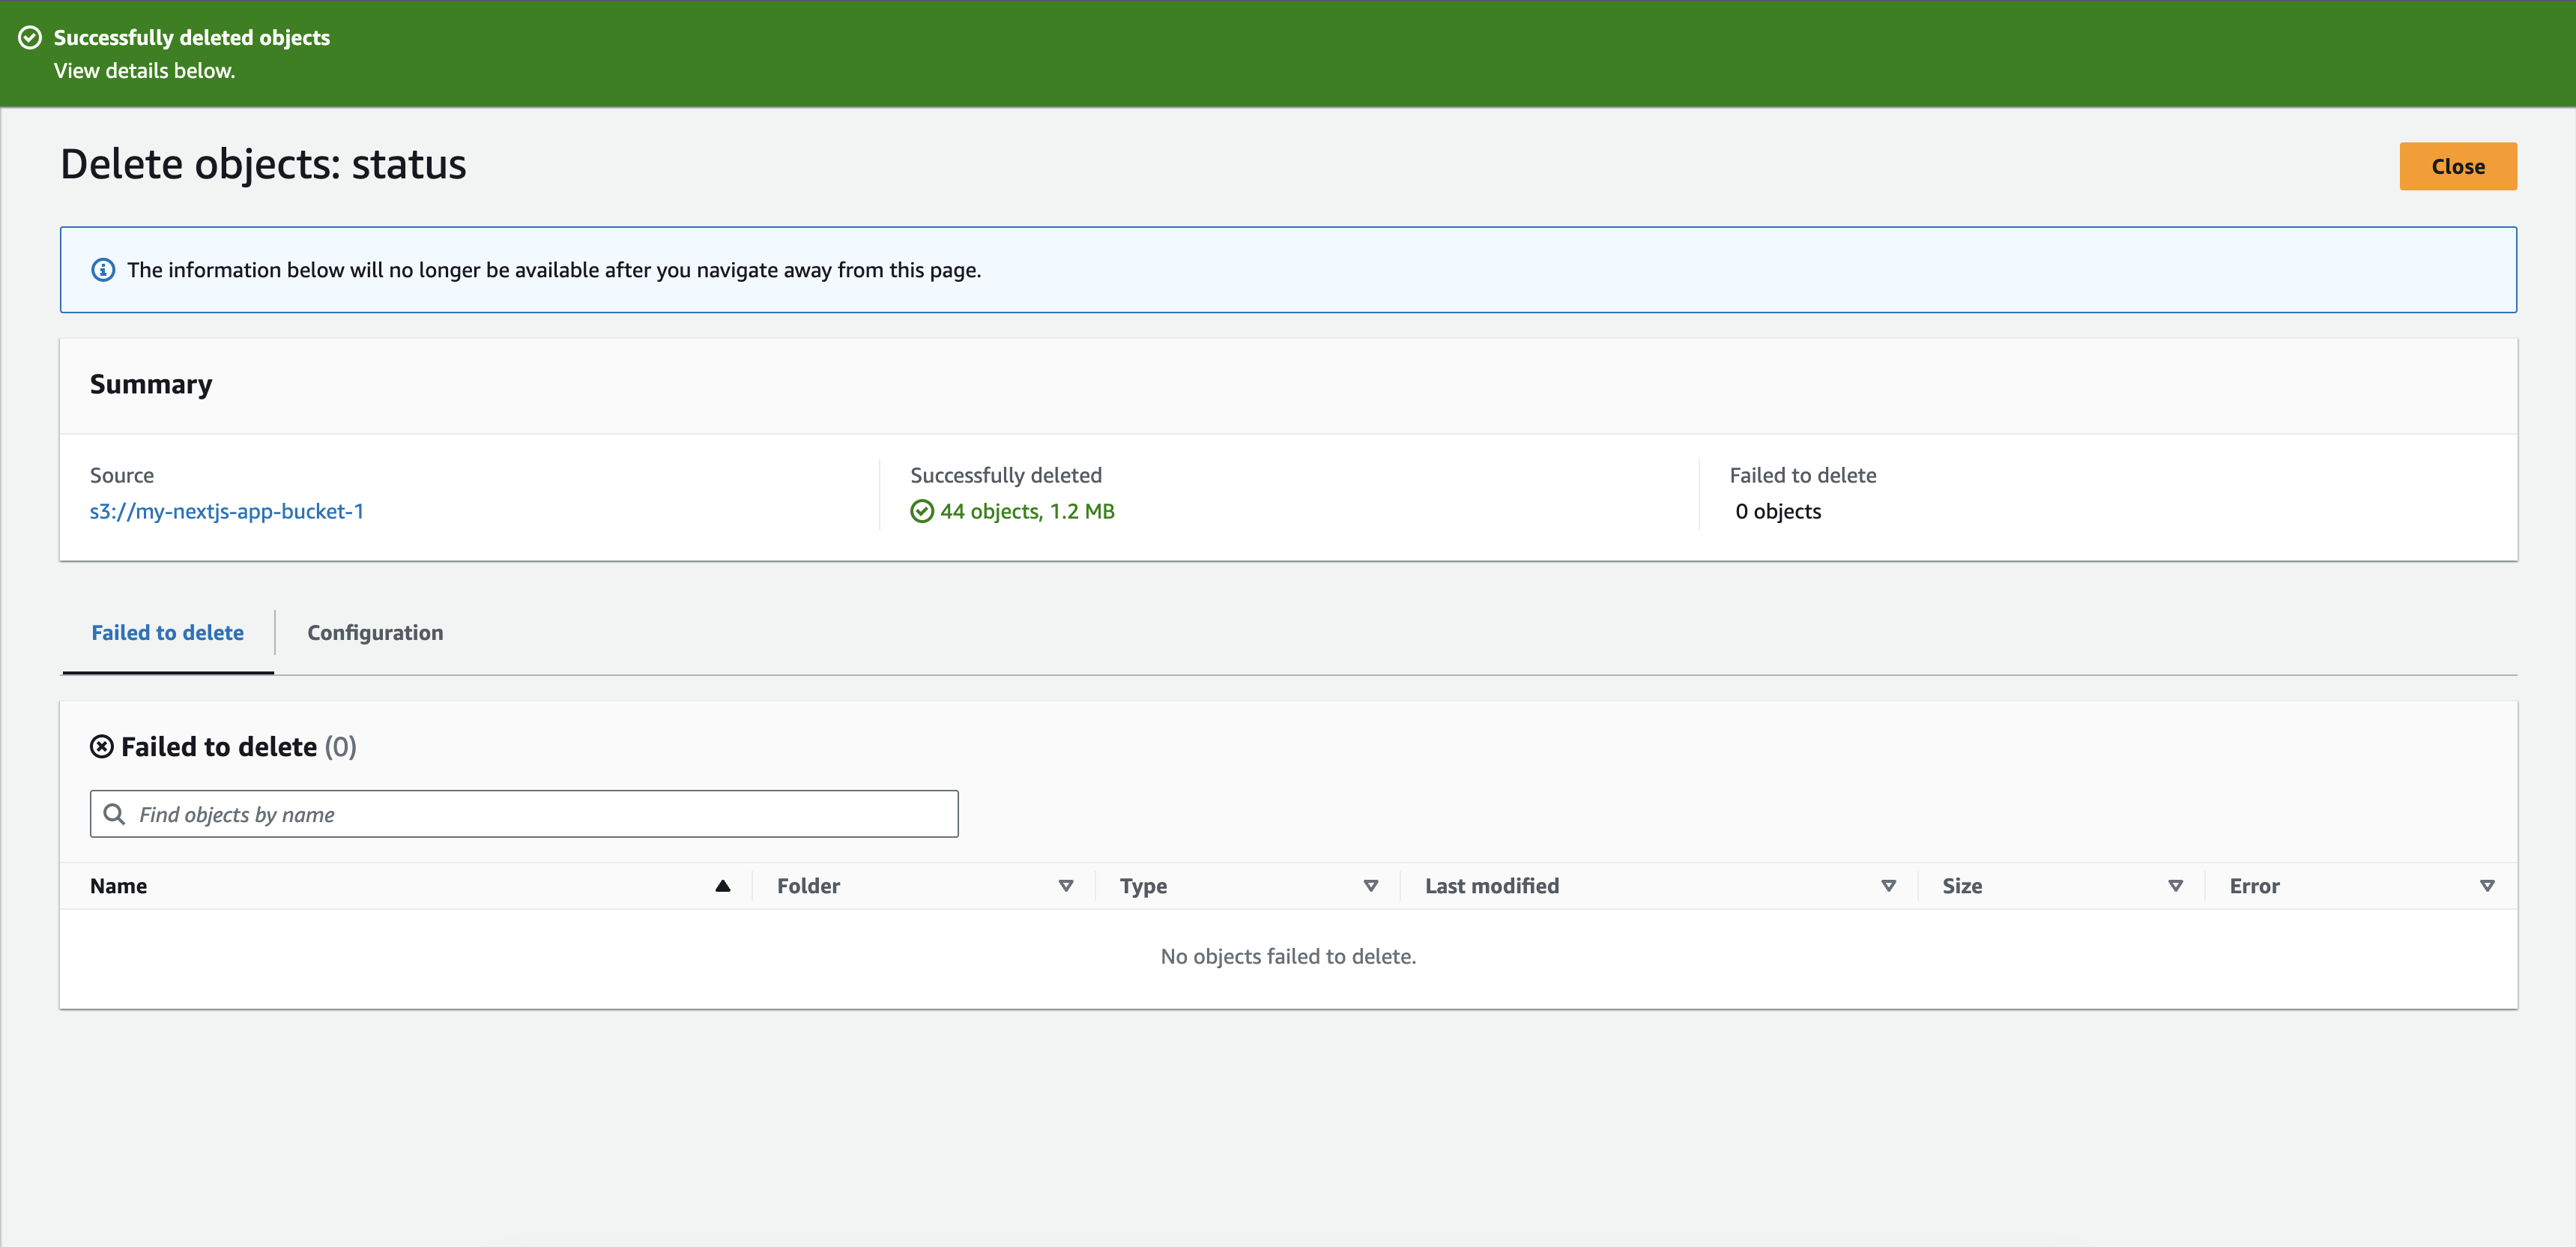Viewport: 2576px width, 1247px height.
Task: Click the Close button
Action: [2457, 166]
